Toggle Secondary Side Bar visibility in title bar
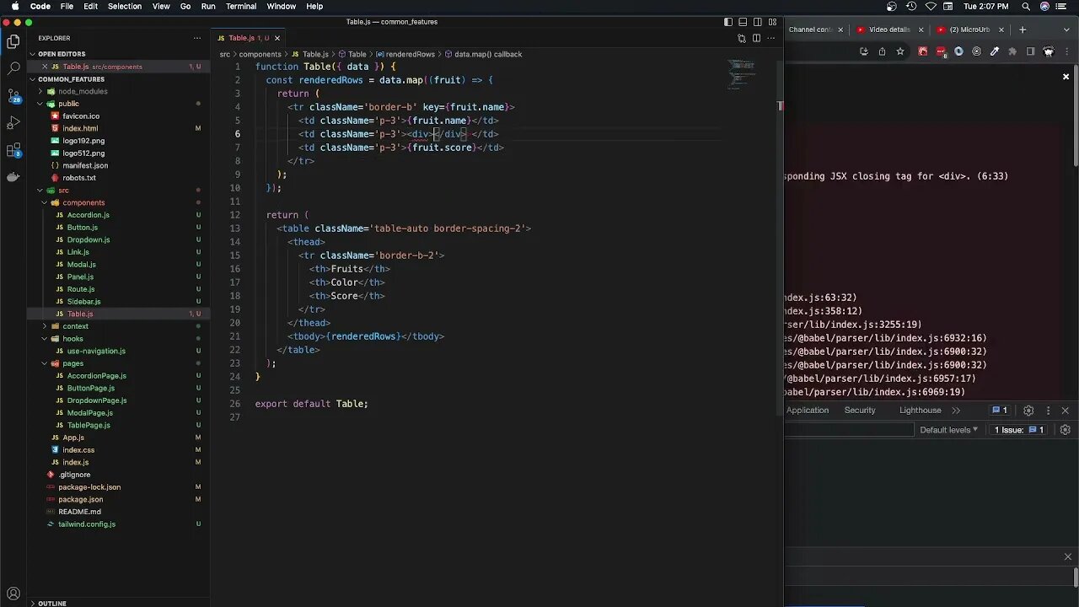This screenshot has height=607, width=1079. pyautogui.click(x=758, y=22)
